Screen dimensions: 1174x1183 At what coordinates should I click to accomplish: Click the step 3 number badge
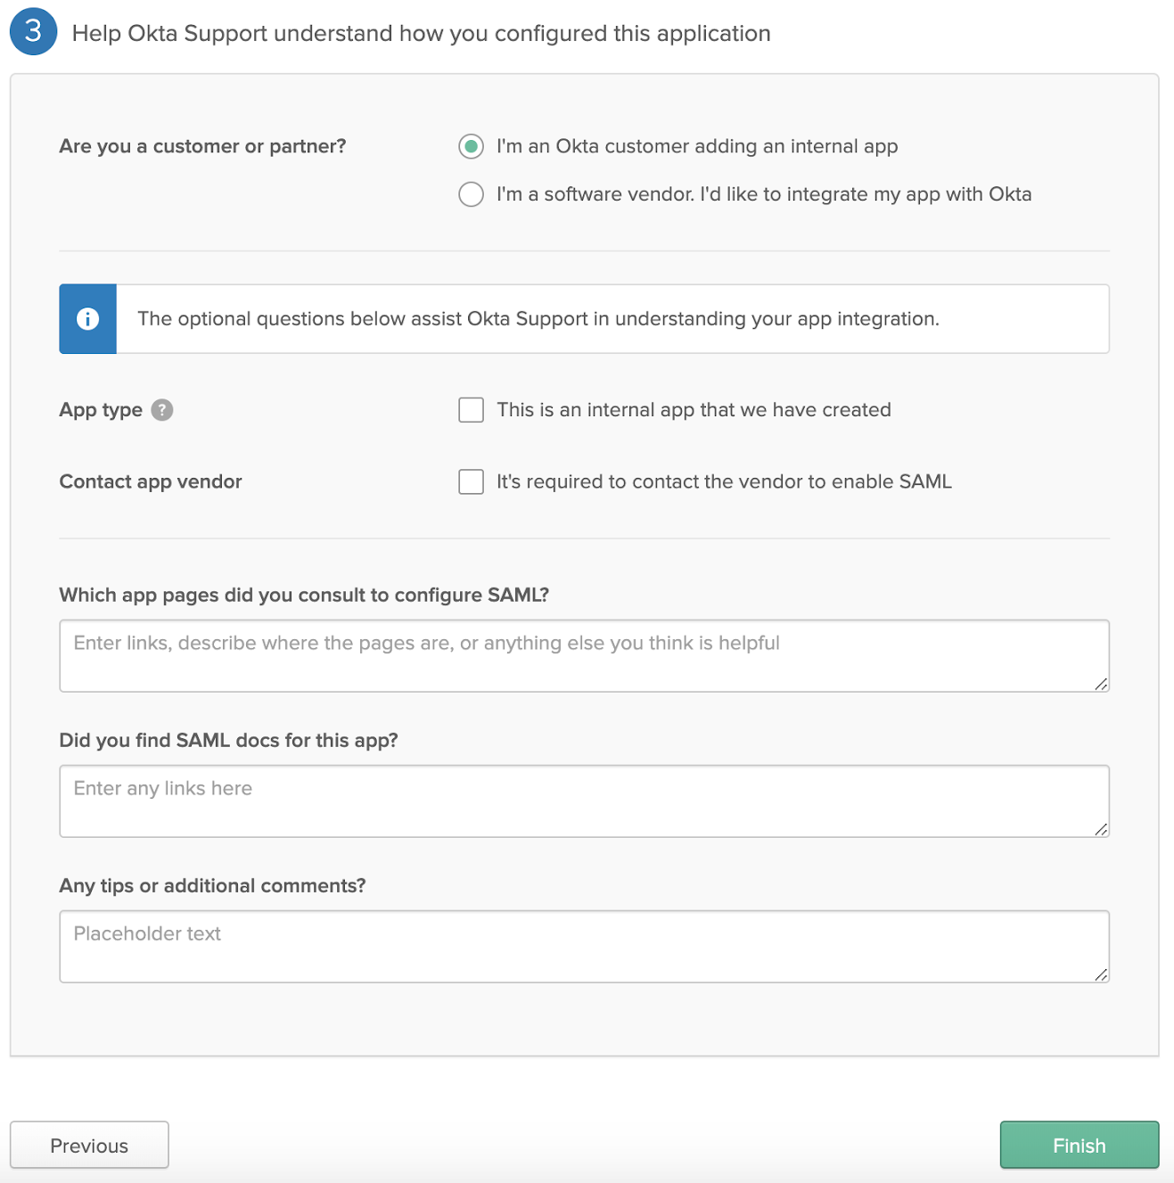pyautogui.click(x=34, y=32)
